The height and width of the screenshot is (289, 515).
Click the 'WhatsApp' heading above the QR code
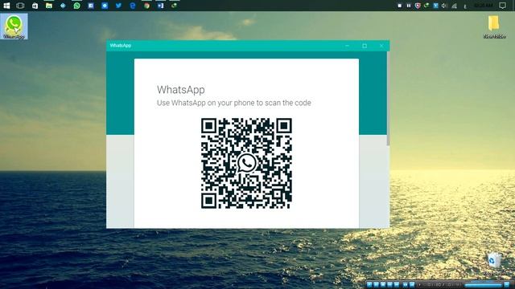coord(180,89)
